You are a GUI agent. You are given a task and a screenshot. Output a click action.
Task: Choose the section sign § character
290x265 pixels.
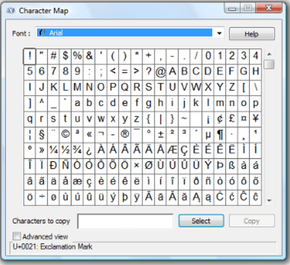(x=42, y=134)
